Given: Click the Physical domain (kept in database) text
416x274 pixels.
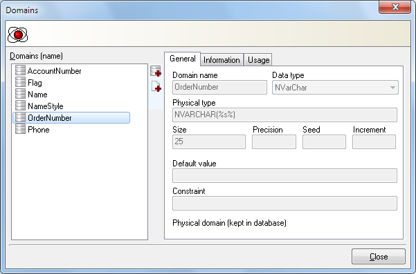Looking at the screenshot, I should pyautogui.click(x=229, y=223).
